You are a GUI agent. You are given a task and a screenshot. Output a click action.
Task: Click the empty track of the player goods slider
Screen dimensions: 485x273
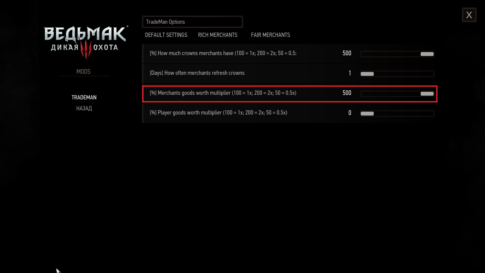click(x=404, y=113)
